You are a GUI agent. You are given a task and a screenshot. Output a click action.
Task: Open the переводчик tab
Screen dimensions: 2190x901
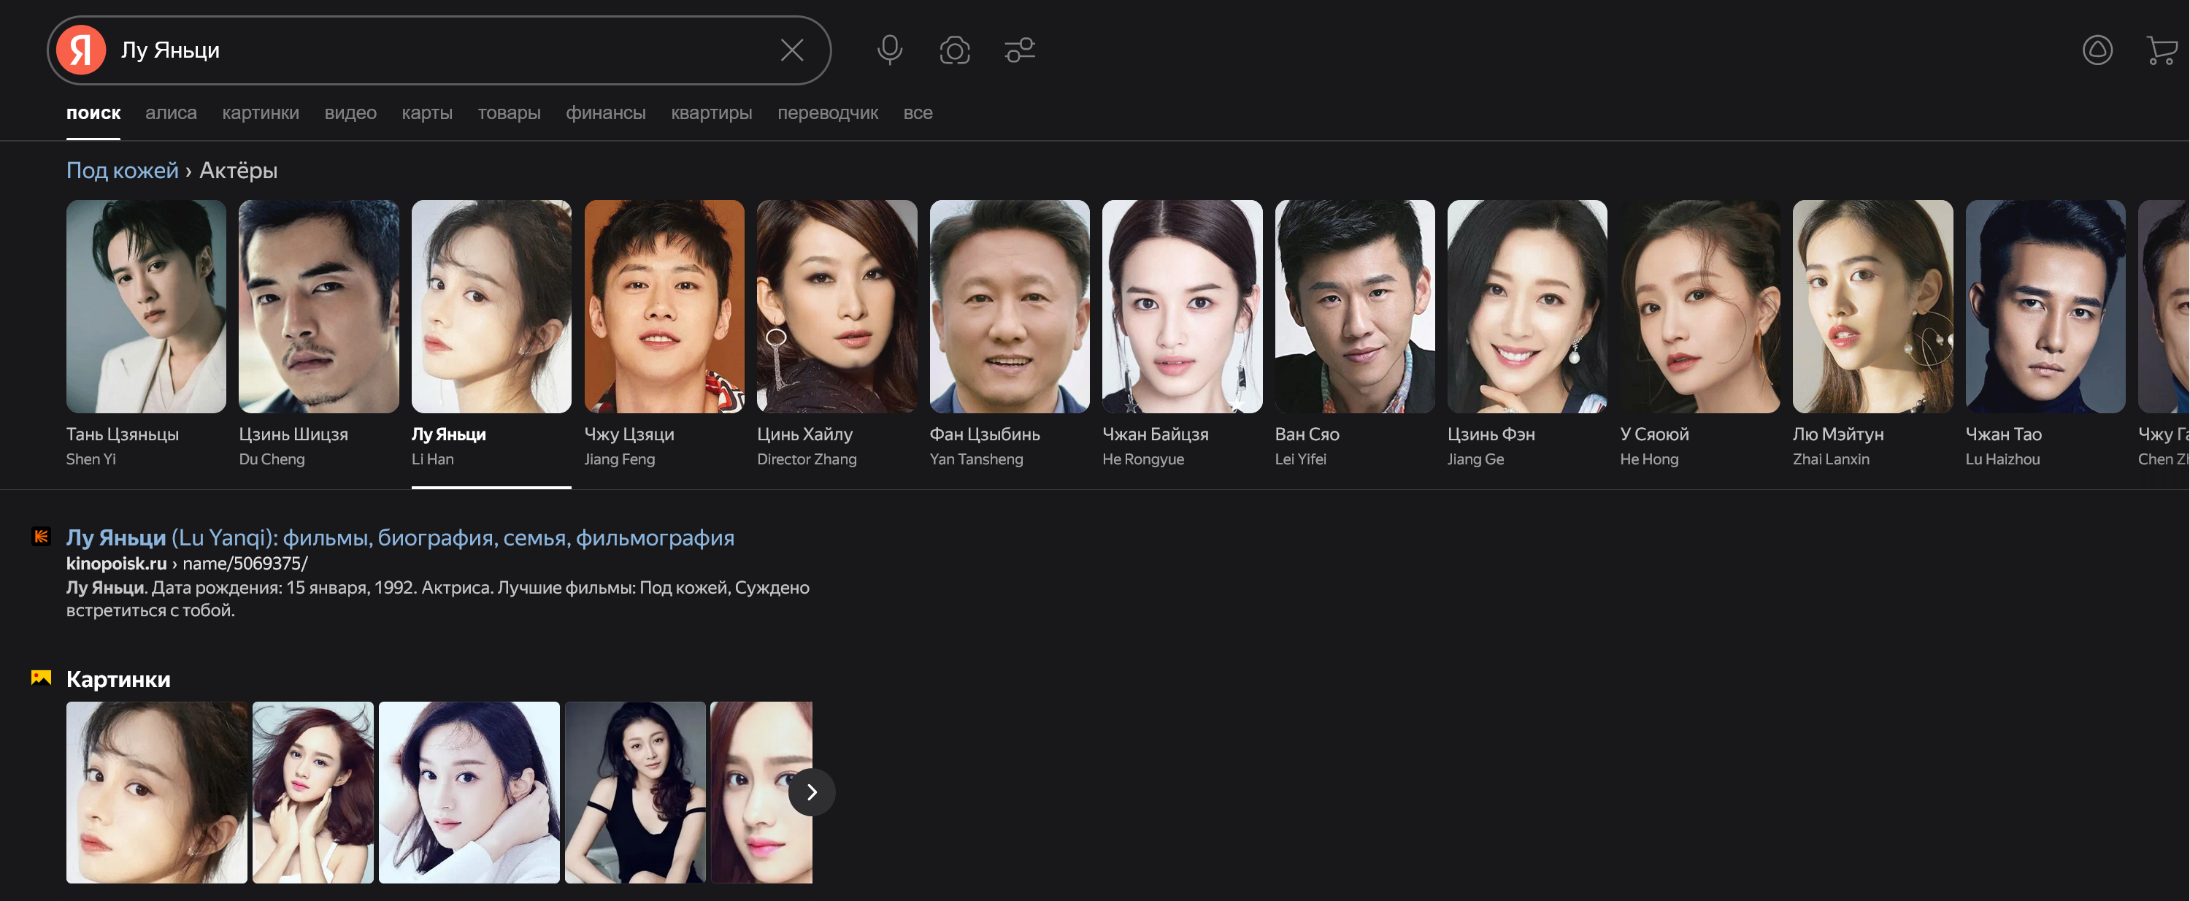tap(827, 113)
